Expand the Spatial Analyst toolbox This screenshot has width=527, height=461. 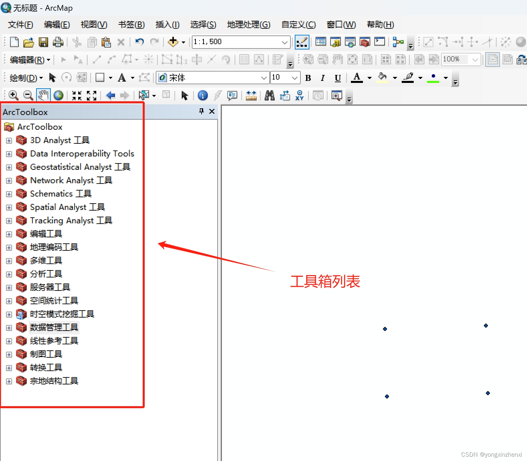click(9, 208)
